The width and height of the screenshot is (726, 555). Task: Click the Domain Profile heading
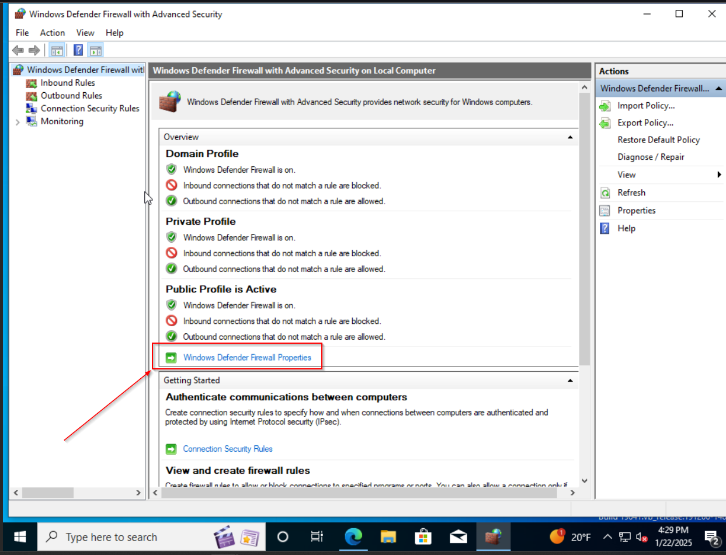202,153
